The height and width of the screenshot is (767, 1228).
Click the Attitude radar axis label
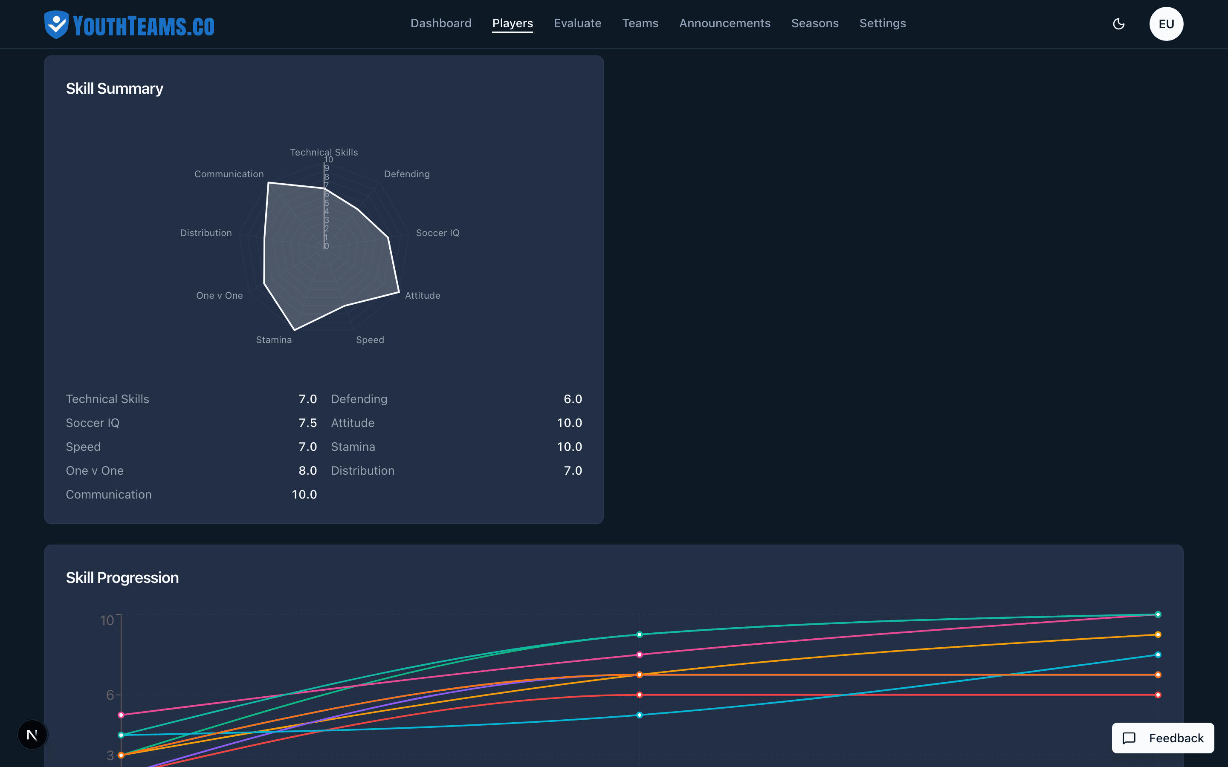pos(423,296)
